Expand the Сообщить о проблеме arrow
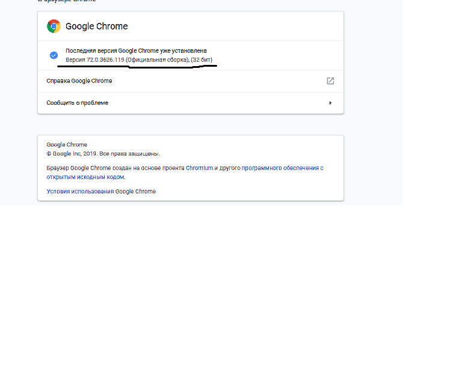 coord(330,103)
